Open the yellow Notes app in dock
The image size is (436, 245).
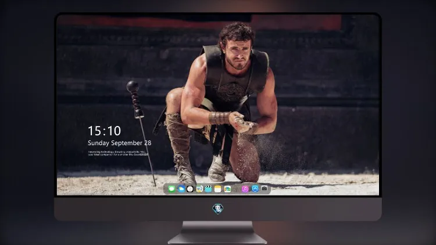pos(218,189)
